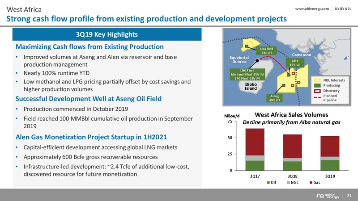Click the Cameroon map label
The image size is (358, 201).
(302, 55)
